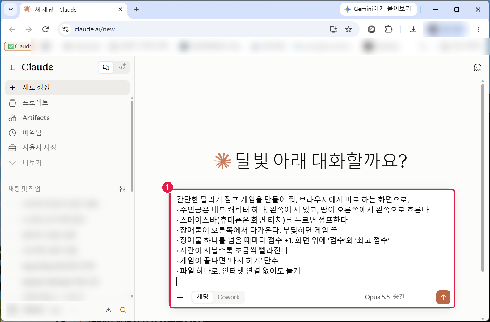
Task: Click the claude.ai/new address bar URL
Action: coord(95,29)
